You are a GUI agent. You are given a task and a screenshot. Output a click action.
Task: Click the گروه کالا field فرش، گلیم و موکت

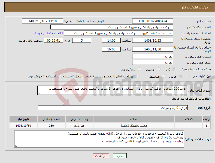[x=113, y=108]
